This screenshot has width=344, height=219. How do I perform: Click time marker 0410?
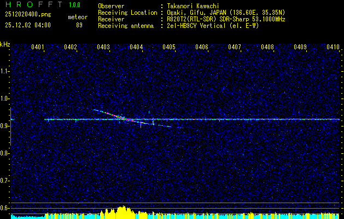pyautogui.click(x=333, y=47)
